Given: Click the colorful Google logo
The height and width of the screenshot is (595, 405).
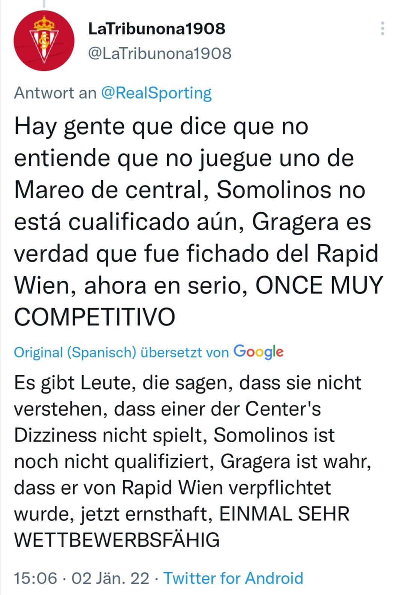Looking at the screenshot, I should 258,352.
